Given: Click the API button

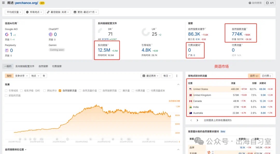Looking at the screenshot, I should point(270,3).
